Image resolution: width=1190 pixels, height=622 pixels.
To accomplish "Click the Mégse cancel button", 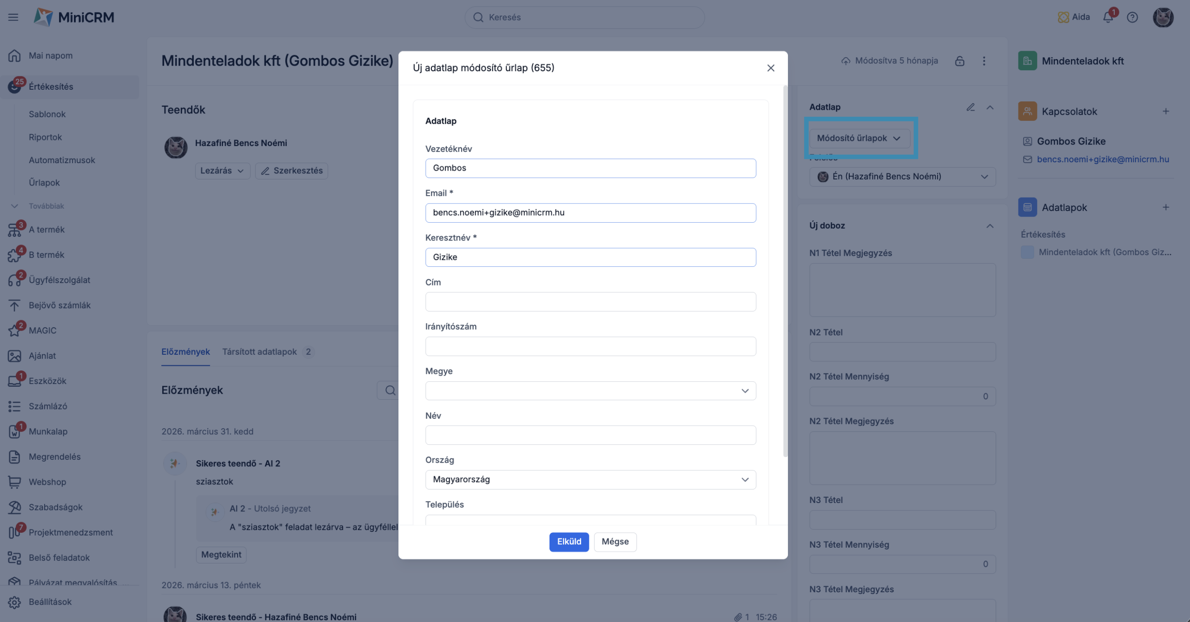I will [615, 542].
